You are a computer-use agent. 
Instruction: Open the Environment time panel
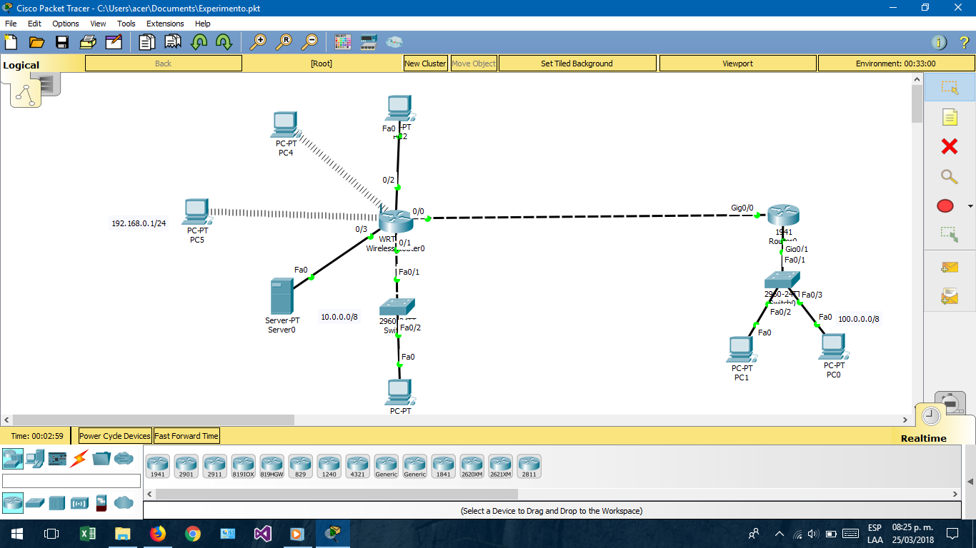pyautogui.click(x=895, y=64)
